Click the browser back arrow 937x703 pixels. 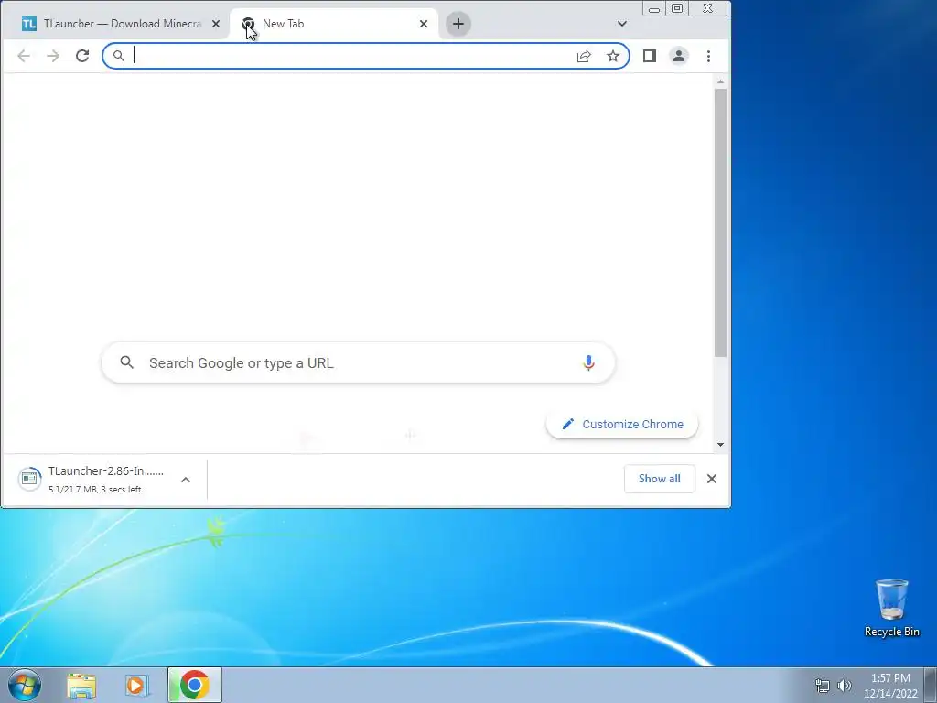coord(24,56)
